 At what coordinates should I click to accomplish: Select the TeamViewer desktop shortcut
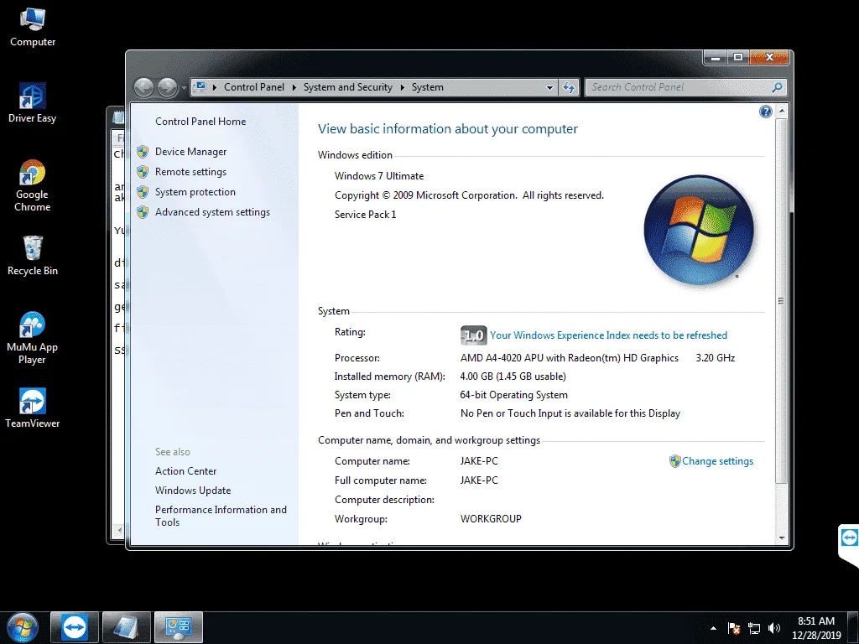pyautogui.click(x=33, y=408)
